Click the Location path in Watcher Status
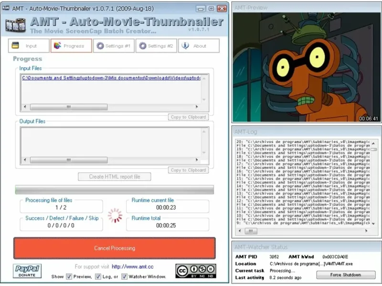This screenshot has height=286, width=382. (311, 264)
